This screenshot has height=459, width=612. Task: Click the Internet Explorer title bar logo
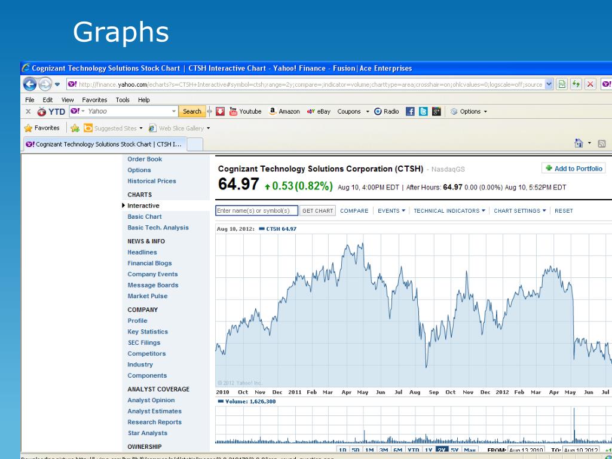click(x=26, y=68)
